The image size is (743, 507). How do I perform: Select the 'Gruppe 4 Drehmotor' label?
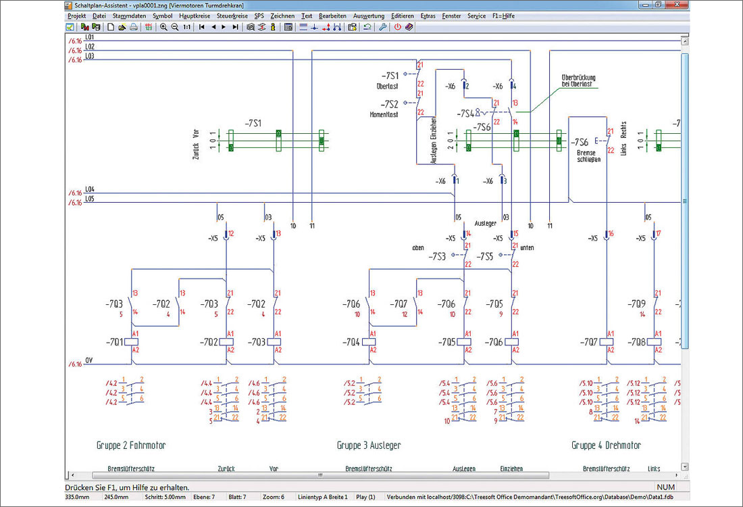pos(606,445)
